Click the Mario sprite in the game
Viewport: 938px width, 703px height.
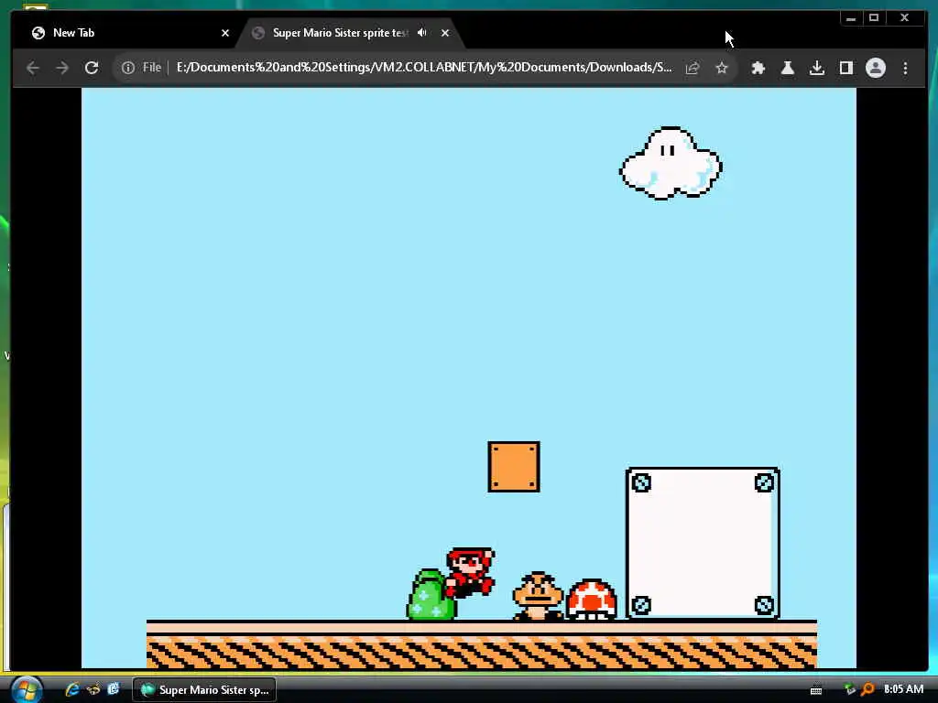point(471,573)
